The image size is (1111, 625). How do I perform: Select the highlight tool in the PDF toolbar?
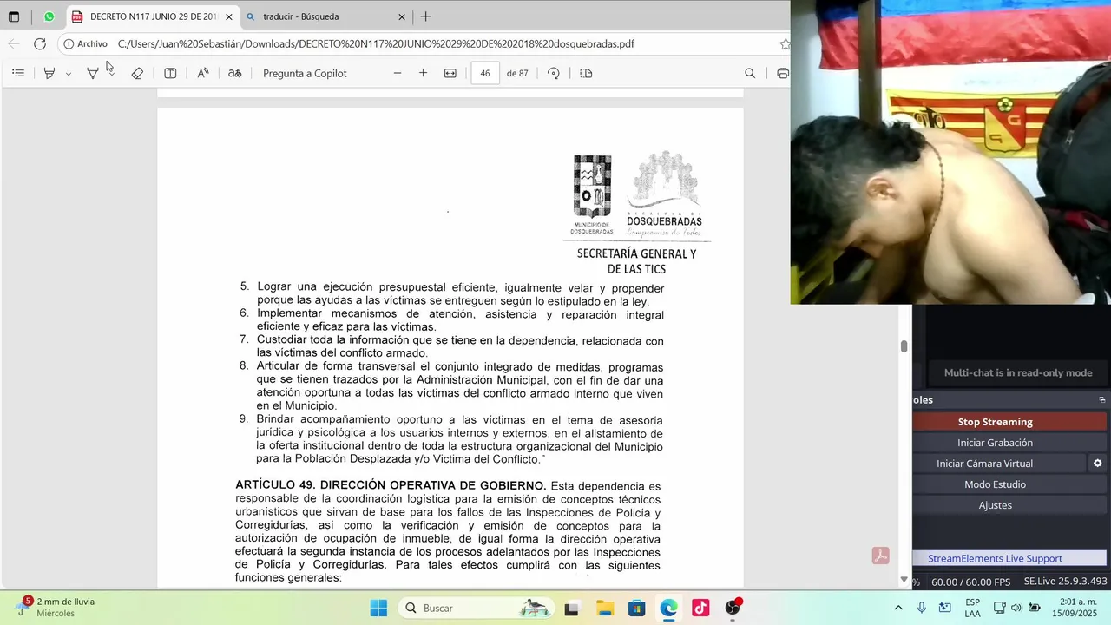[x=49, y=73]
